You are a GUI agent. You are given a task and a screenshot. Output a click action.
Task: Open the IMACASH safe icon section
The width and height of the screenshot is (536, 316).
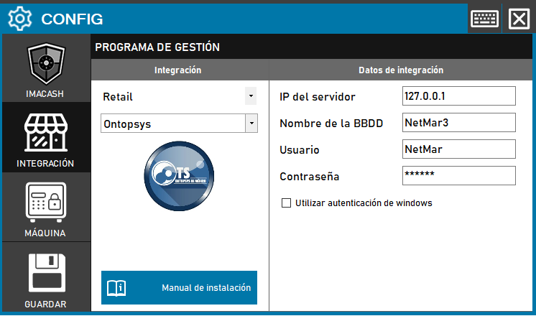pos(46,65)
